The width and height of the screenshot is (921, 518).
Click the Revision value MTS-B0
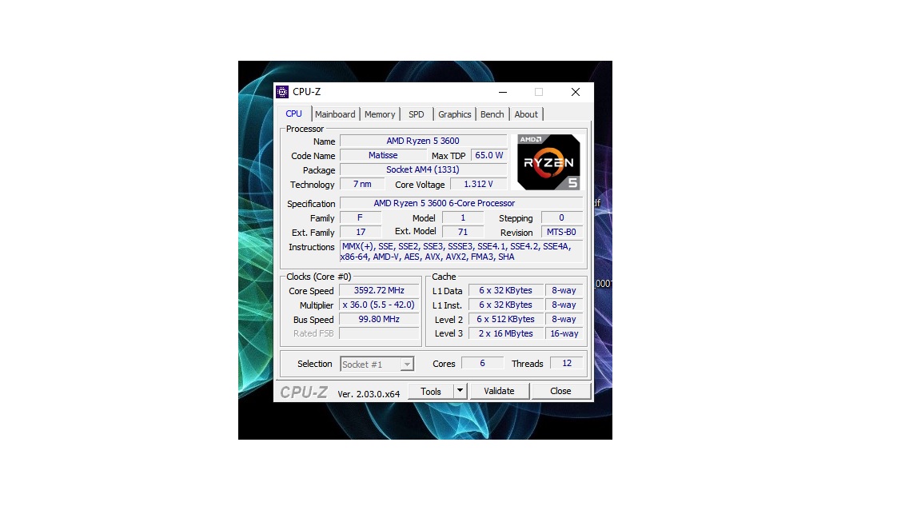point(561,233)
